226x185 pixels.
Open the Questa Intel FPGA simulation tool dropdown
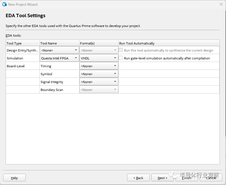tap(59, 58)
